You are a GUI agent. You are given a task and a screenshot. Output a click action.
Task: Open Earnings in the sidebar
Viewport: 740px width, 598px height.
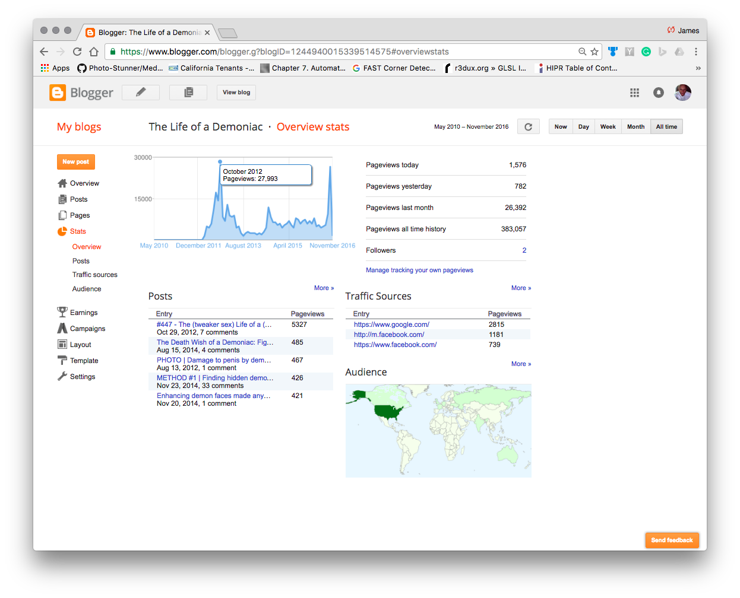(x=77, y=313)
